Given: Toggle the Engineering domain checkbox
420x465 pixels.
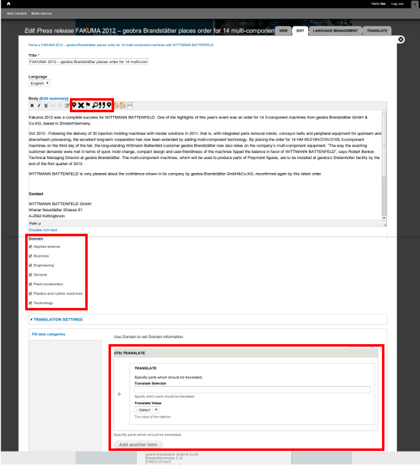Looking at the screenshot, I should coord(30,265).
